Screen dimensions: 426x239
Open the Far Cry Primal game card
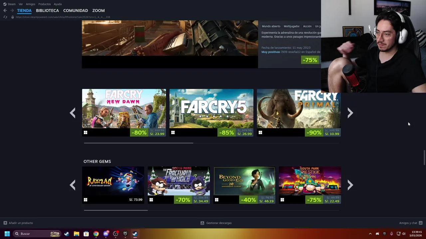pyautogui.click(x=299, y=113)
